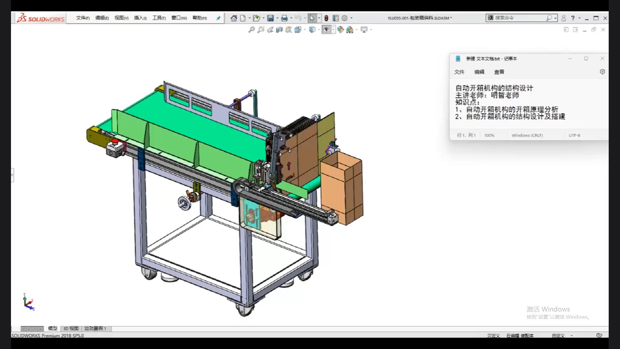Screen dimensions: 620x349
Task: Open the SolidWorks Home welcome icon
Action: click(x=234, y=18)
